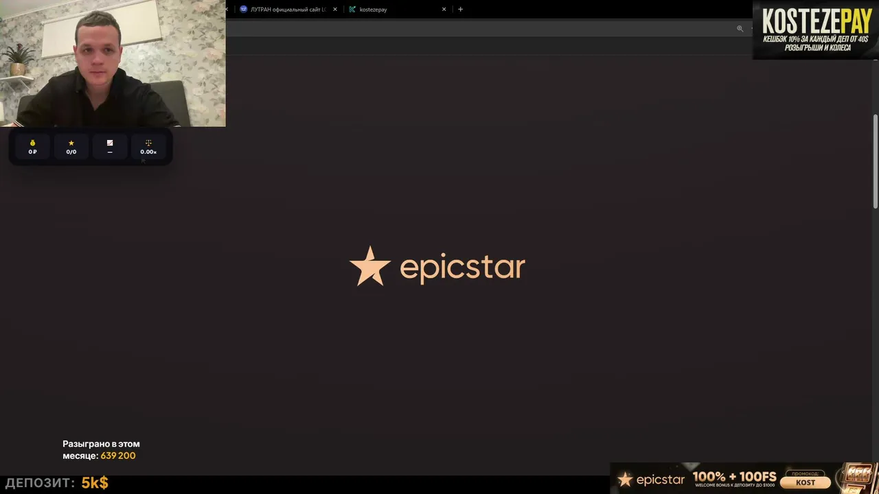
Task: Click the ДЕПОЗИТ label at the bottom
Action: click(x=40, y=482)
